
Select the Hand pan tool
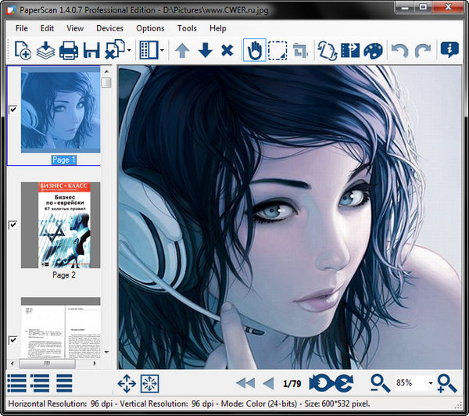(x=255, y=50)
